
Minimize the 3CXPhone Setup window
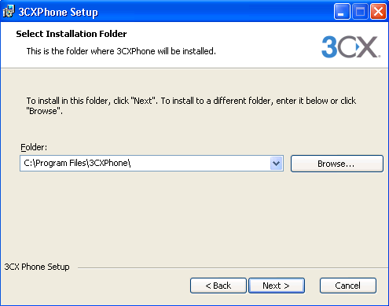tap(342, 12)
